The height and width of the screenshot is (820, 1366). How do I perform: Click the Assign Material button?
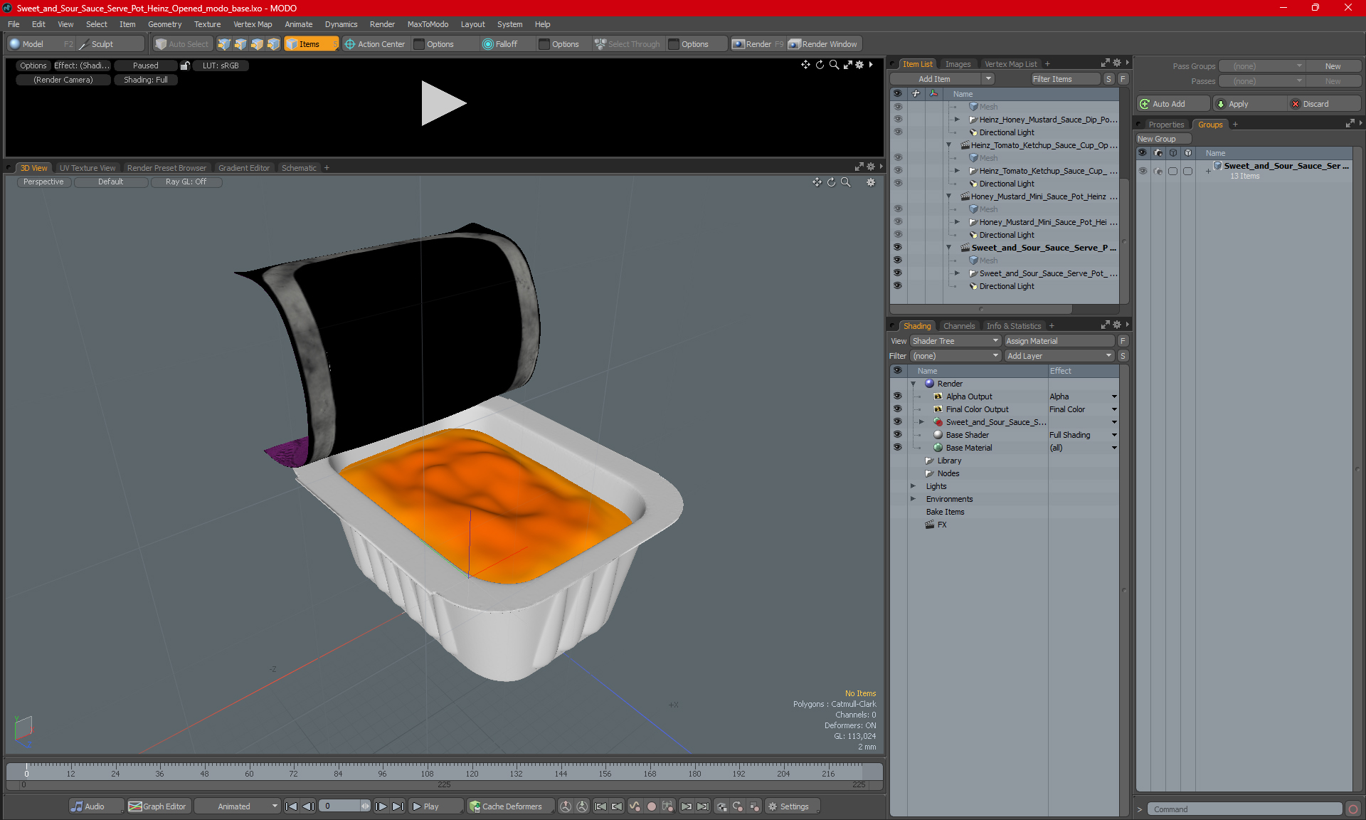1059,341
